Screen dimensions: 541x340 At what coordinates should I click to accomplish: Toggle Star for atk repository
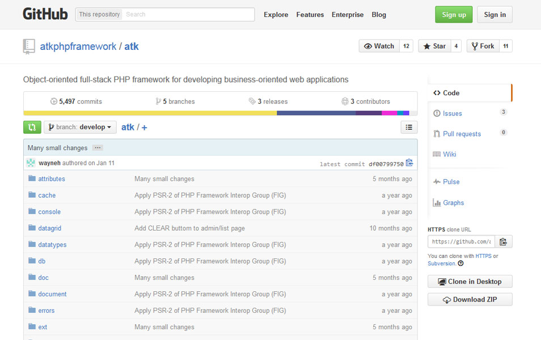click(434, 46)
